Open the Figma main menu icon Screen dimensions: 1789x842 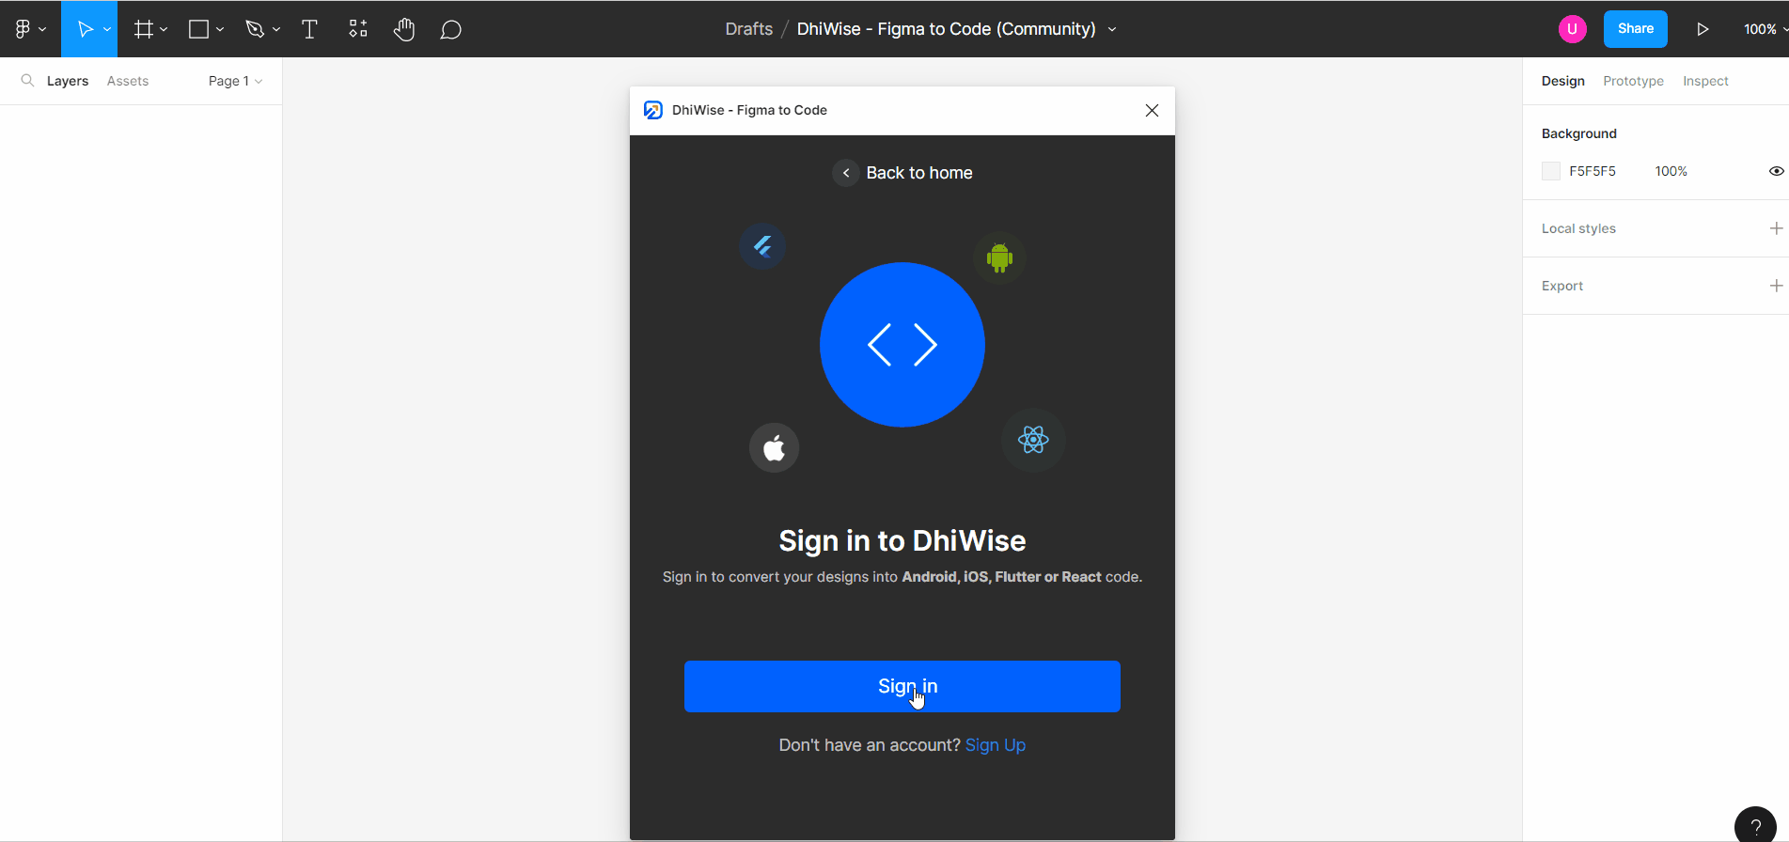point(24,29)
